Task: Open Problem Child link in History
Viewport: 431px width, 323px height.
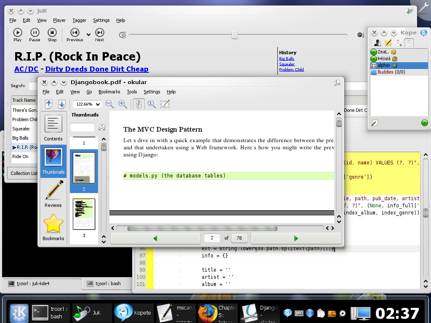Action: [292, 69]
